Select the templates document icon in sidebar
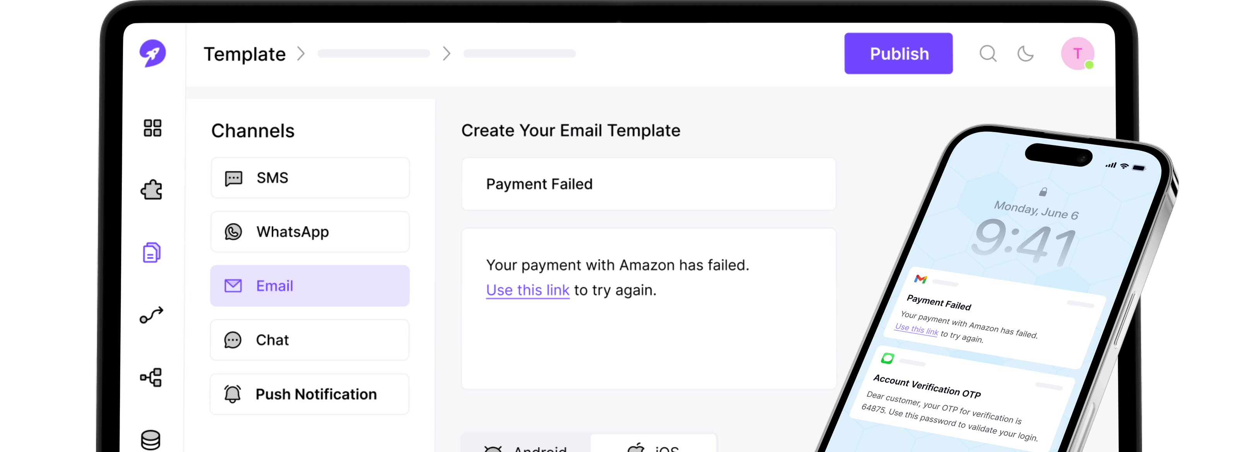This screenshot has height=452, width=1238. pos(151,252)
